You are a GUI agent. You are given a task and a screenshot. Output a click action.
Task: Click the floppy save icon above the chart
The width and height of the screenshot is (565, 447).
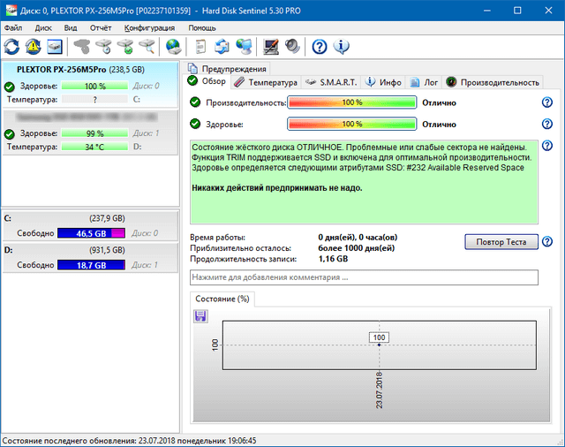pos(200,315)
